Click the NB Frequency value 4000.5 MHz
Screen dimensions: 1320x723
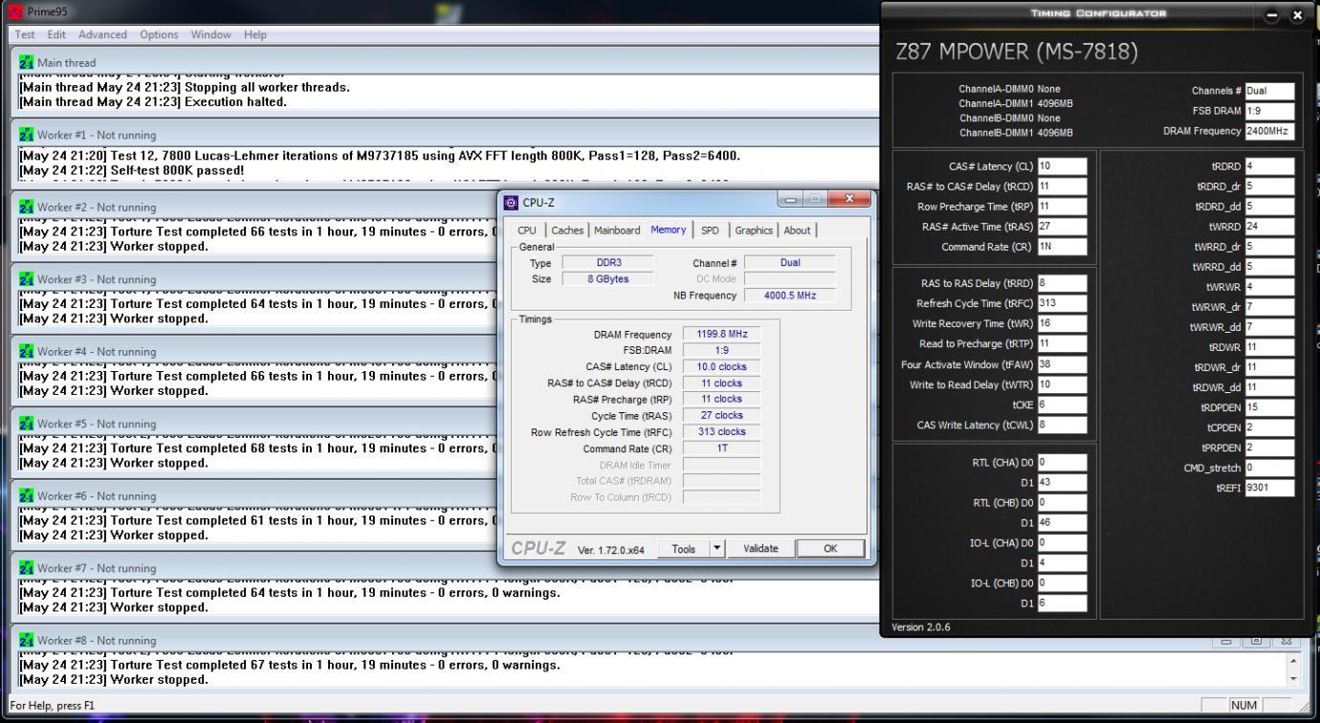tap(789, 296)
